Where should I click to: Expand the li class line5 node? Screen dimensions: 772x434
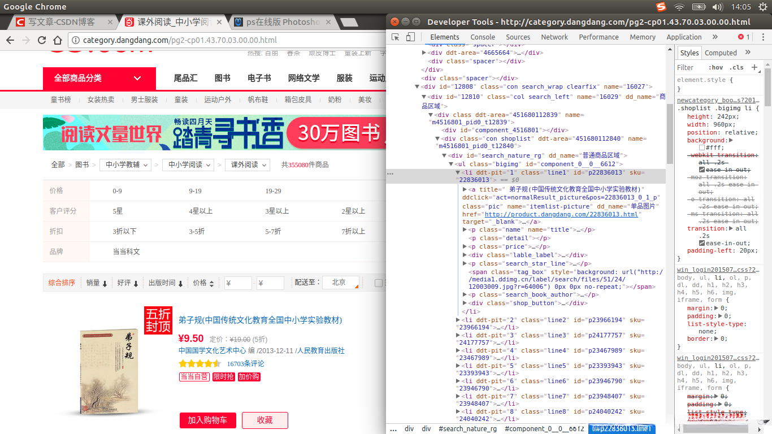pyautogui.click(x=458, y=366)
